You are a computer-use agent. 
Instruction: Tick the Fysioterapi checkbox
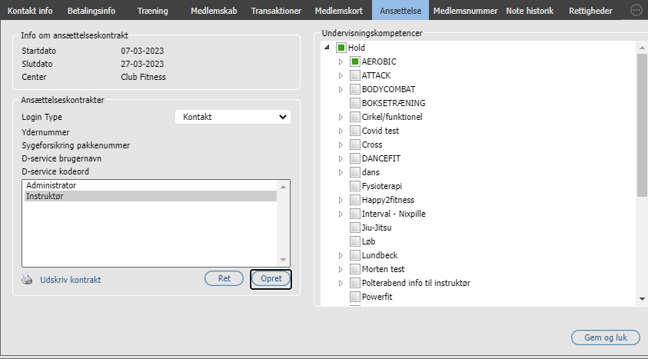point(354,186)
